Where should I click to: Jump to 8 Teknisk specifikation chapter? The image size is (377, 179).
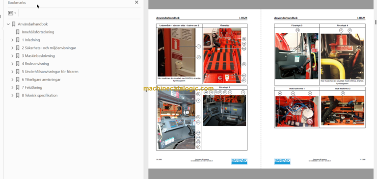click(40, 96)
